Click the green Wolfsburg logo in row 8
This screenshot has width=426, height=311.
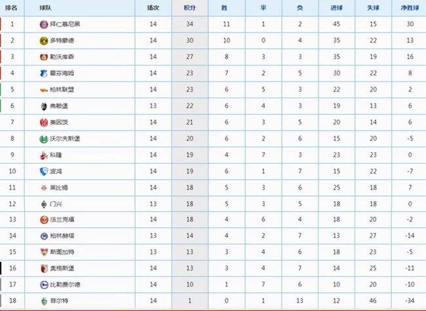point(44,139)
